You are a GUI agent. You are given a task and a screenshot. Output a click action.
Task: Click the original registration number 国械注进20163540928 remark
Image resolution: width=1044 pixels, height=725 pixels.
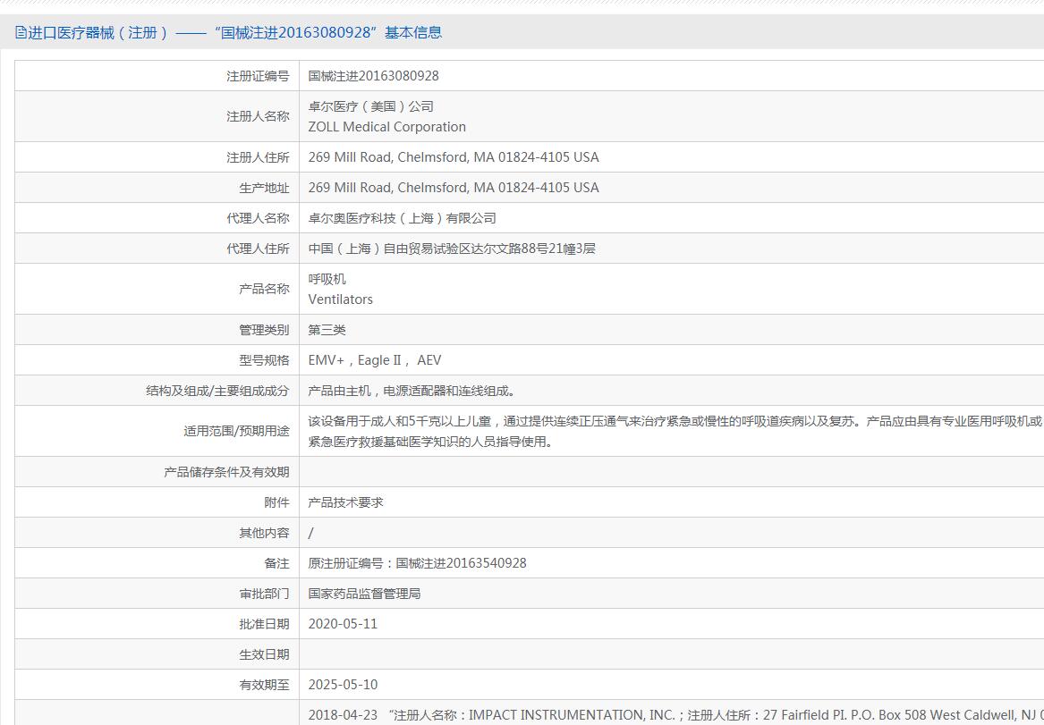418,563
